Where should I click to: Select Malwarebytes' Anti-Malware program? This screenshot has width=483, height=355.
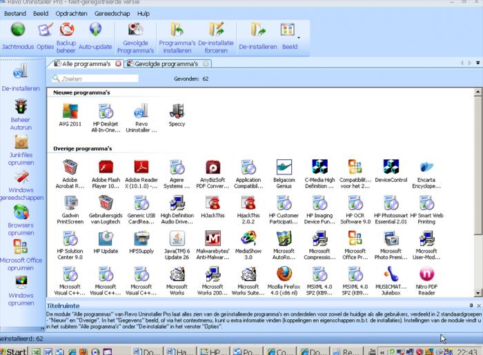pyautogui.click(x=213, y=245)
